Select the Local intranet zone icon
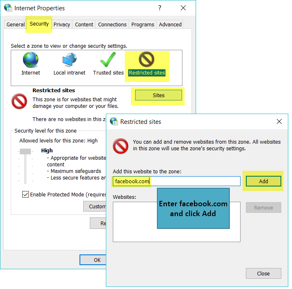Screen dimensions: 292x289 tap(70, 60)
